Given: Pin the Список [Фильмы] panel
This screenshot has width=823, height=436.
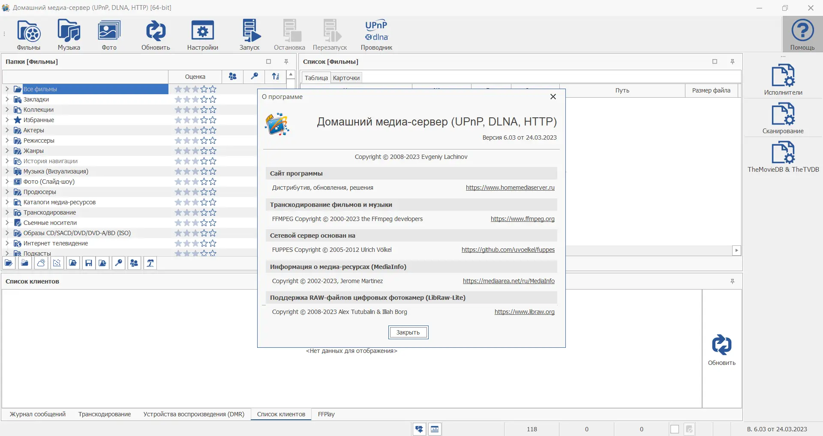Looking at the screenshot, I should coord(733,62).
